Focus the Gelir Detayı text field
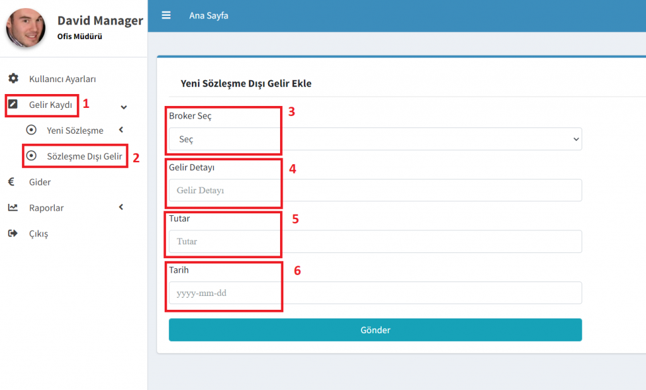646x390 pixels. (375, 190)
